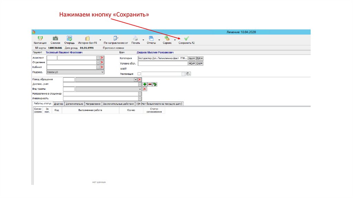Click the Ассистент code input box
This screenshot has width=353, height=198.
point(52,58)
